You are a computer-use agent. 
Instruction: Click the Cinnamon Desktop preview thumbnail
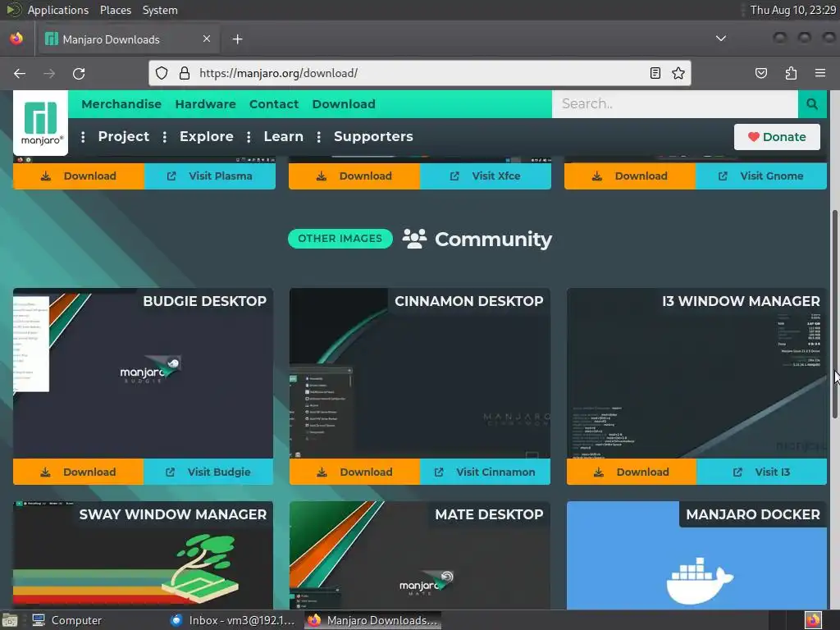(x=419, y=373)
